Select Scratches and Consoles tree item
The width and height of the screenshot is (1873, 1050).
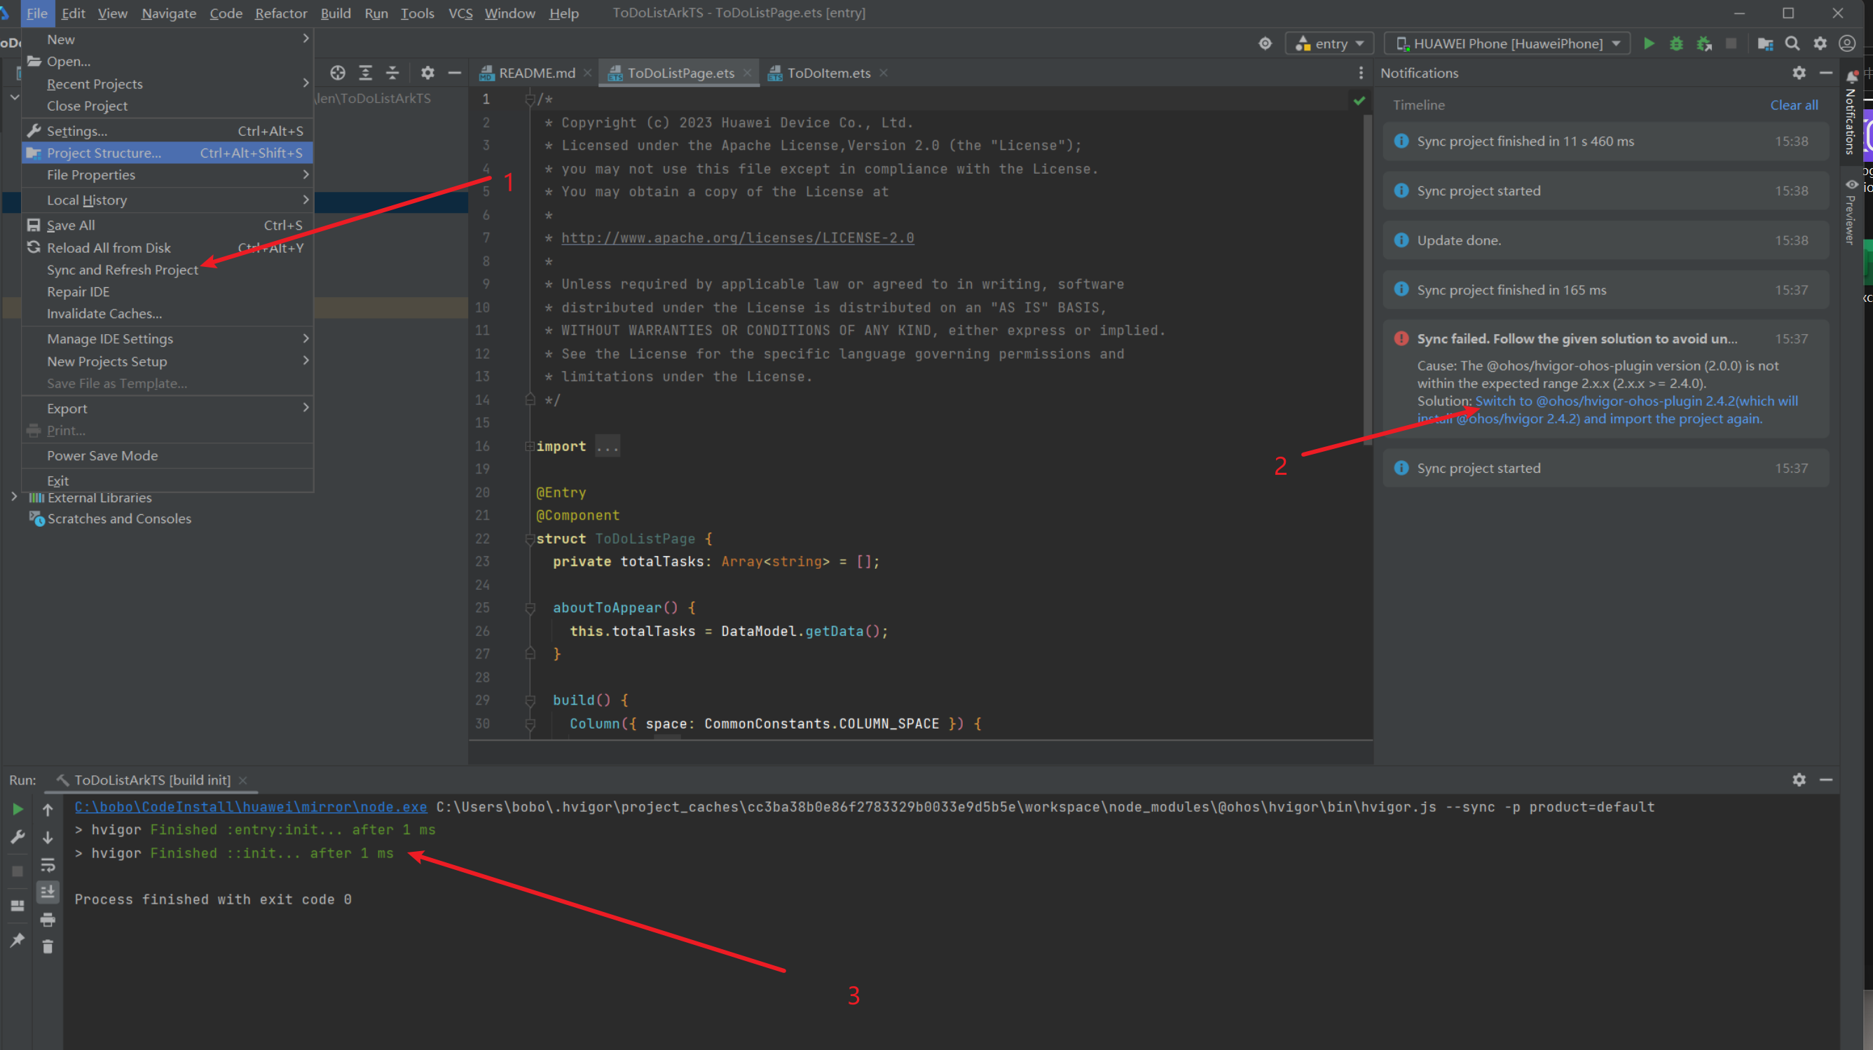119,518
